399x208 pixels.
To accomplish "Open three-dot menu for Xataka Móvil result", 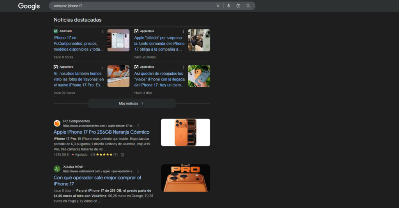I will [138, 171].
